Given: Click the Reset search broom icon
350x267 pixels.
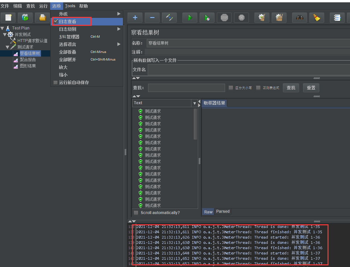Looking at the screenshot, I should coord(317,18).
